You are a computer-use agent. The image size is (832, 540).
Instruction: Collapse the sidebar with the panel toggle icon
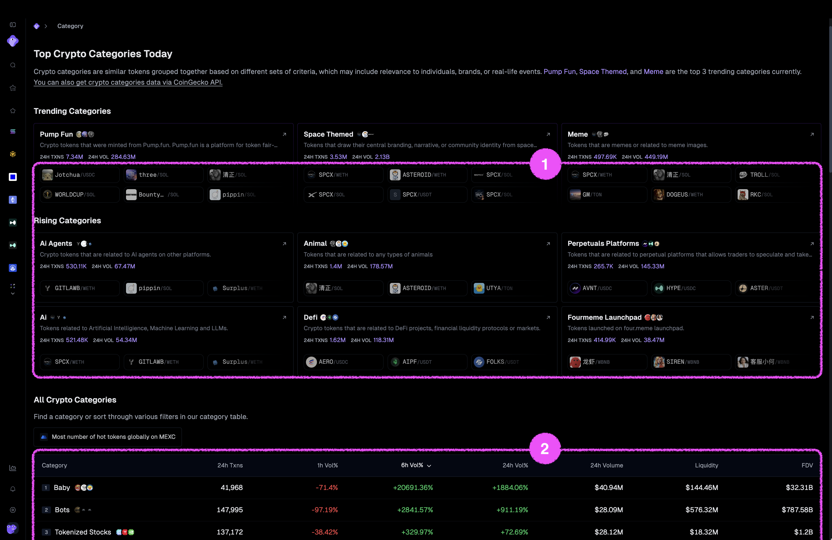[x=13, y=25]
